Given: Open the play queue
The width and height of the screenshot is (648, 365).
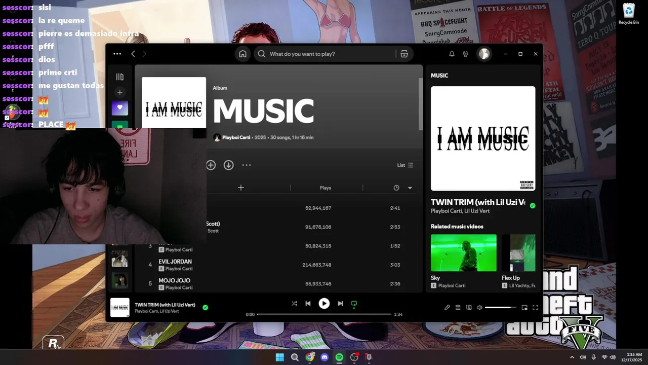Looking at the screenshot, I should (458, 308).
